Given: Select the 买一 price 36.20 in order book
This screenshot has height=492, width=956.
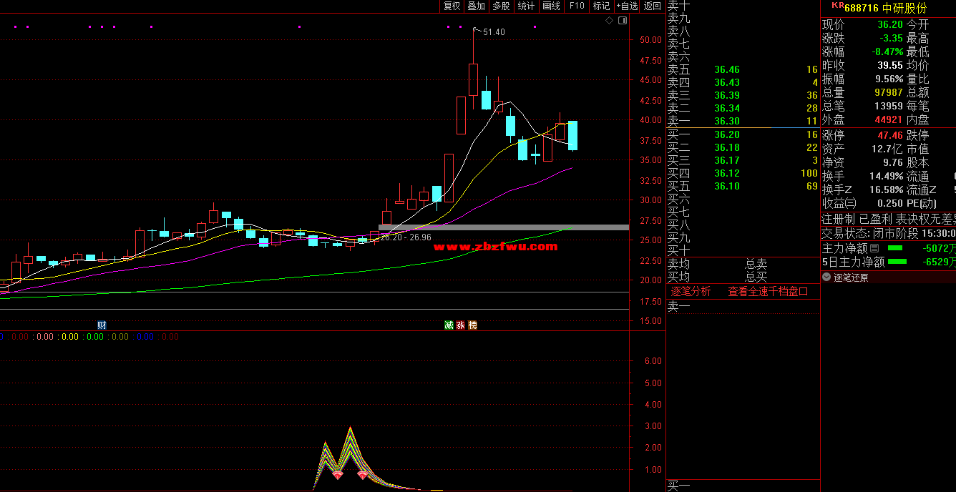Looking at the screenshot, I should pyautogui.click(x=727, y=134).
